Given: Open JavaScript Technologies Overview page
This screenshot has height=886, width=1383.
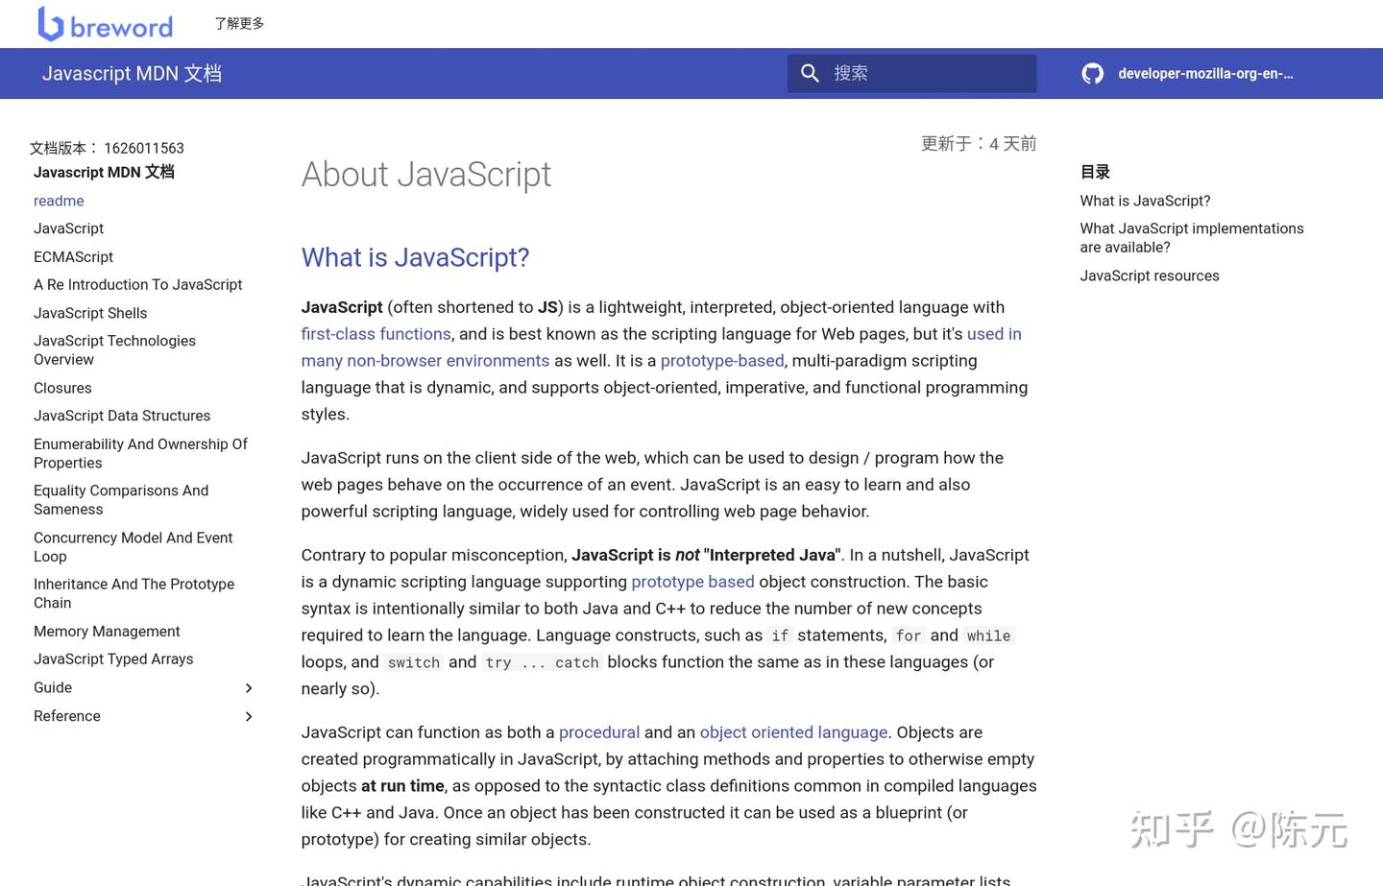Looking at the screenshot, I should point(114,349).
